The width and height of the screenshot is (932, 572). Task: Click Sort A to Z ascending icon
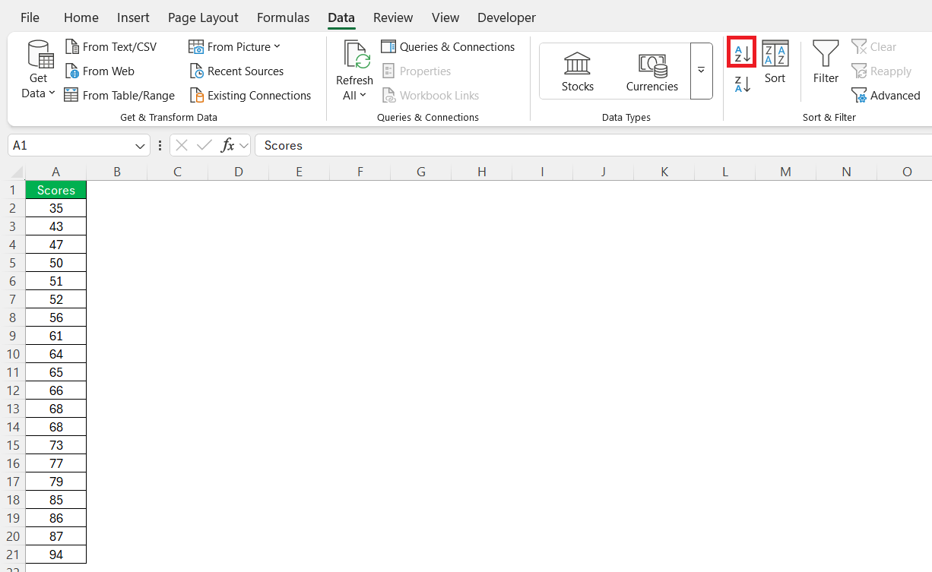click(742, 52)
